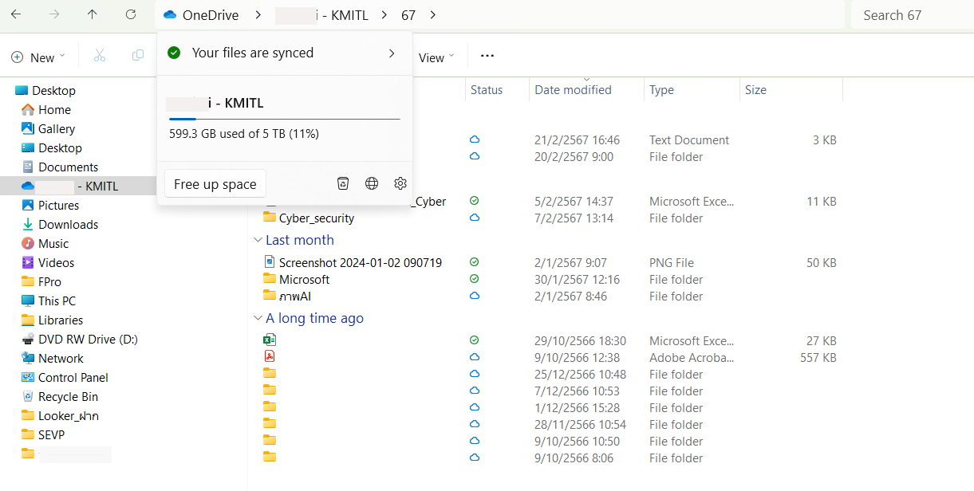
Task: Click the globe icon to view online
Action: 372,184
